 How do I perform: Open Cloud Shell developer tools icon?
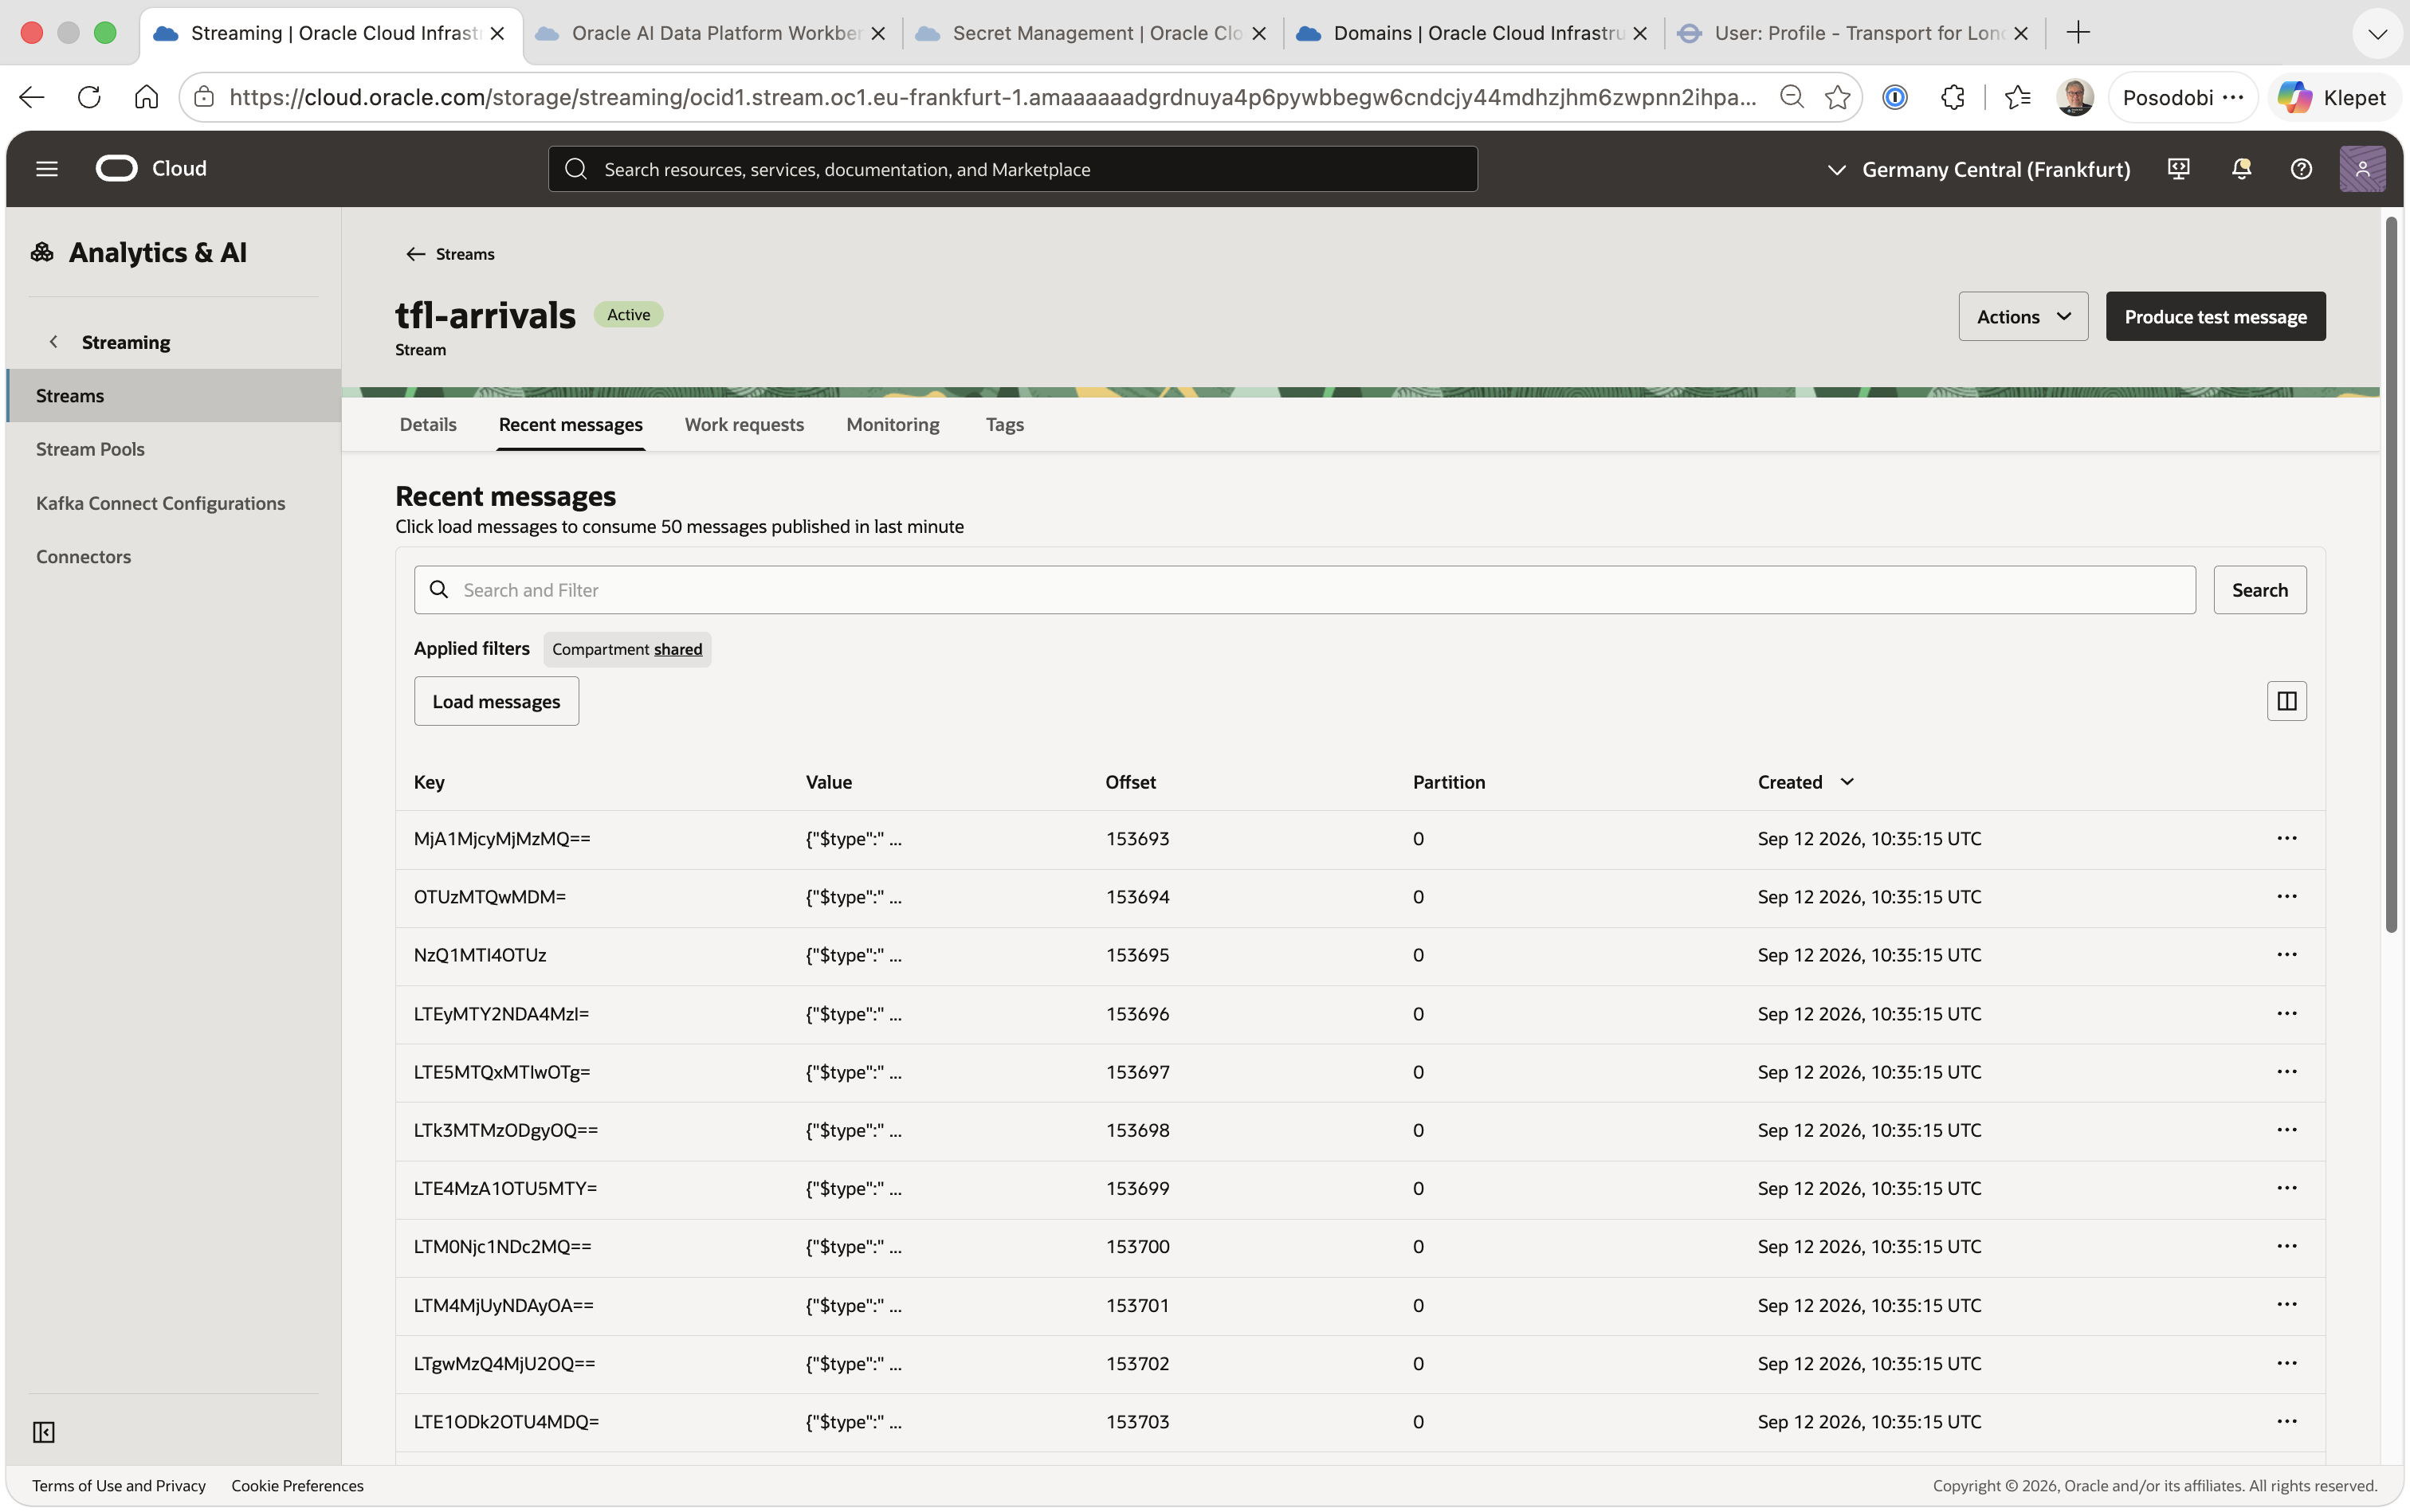point(2178,169)
